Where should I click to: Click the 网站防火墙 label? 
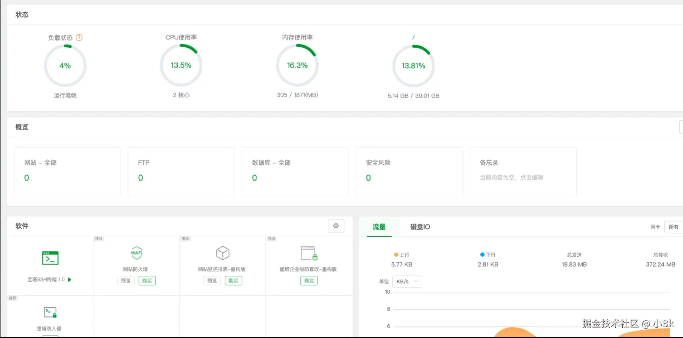135,269
